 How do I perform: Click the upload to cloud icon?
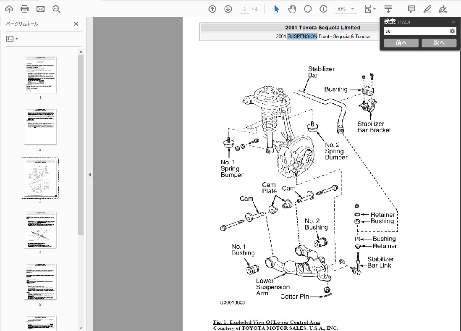click(9, 9)
